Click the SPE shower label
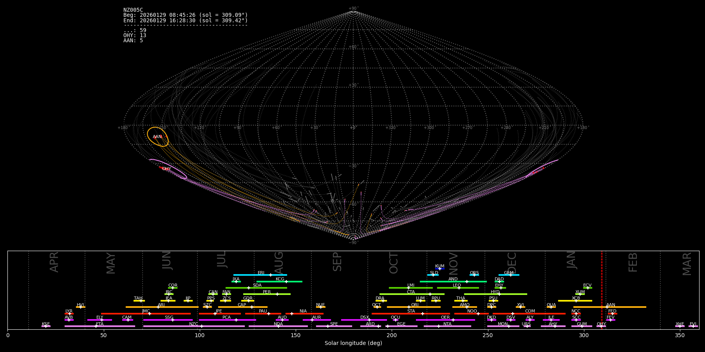This screenshot has height=352, width=705. [x=334, y=324]
